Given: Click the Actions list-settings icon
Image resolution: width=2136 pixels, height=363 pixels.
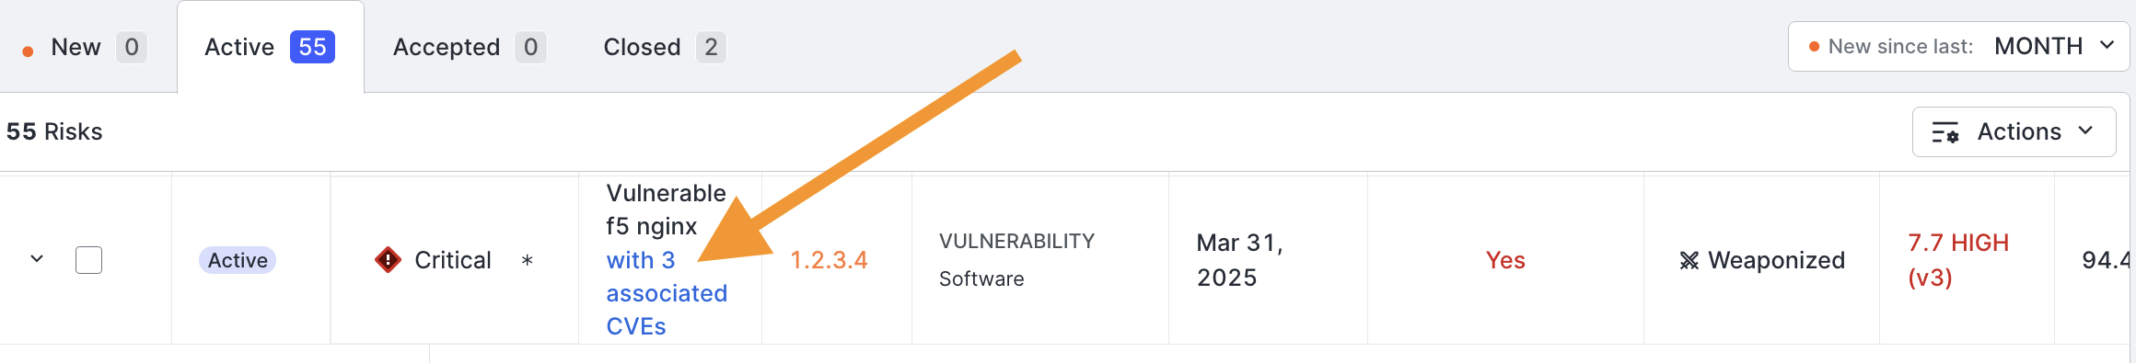Looking at the screenshot, I should [x=1945, y=132].
